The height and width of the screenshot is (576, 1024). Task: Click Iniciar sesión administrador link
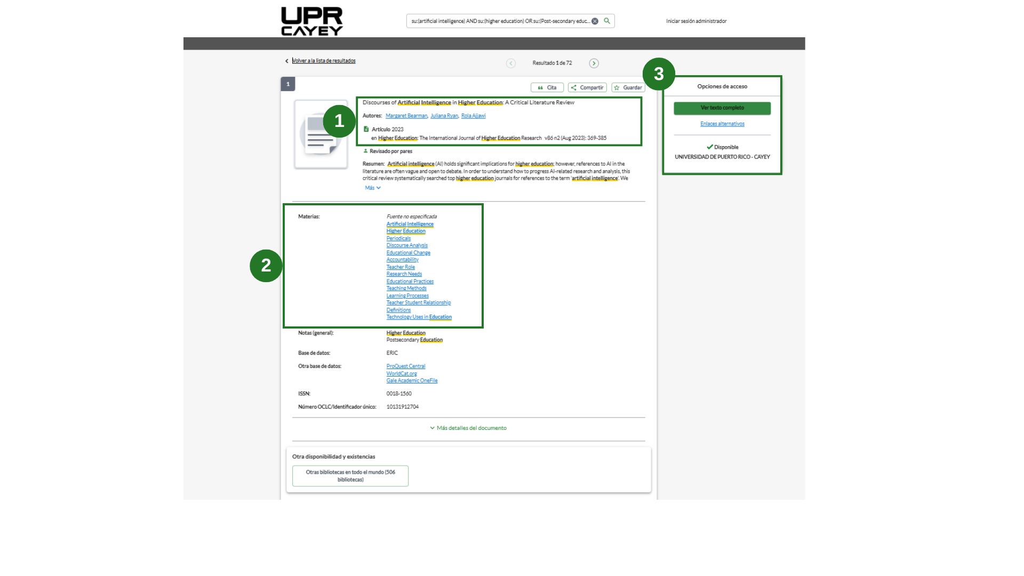[696, 21]
